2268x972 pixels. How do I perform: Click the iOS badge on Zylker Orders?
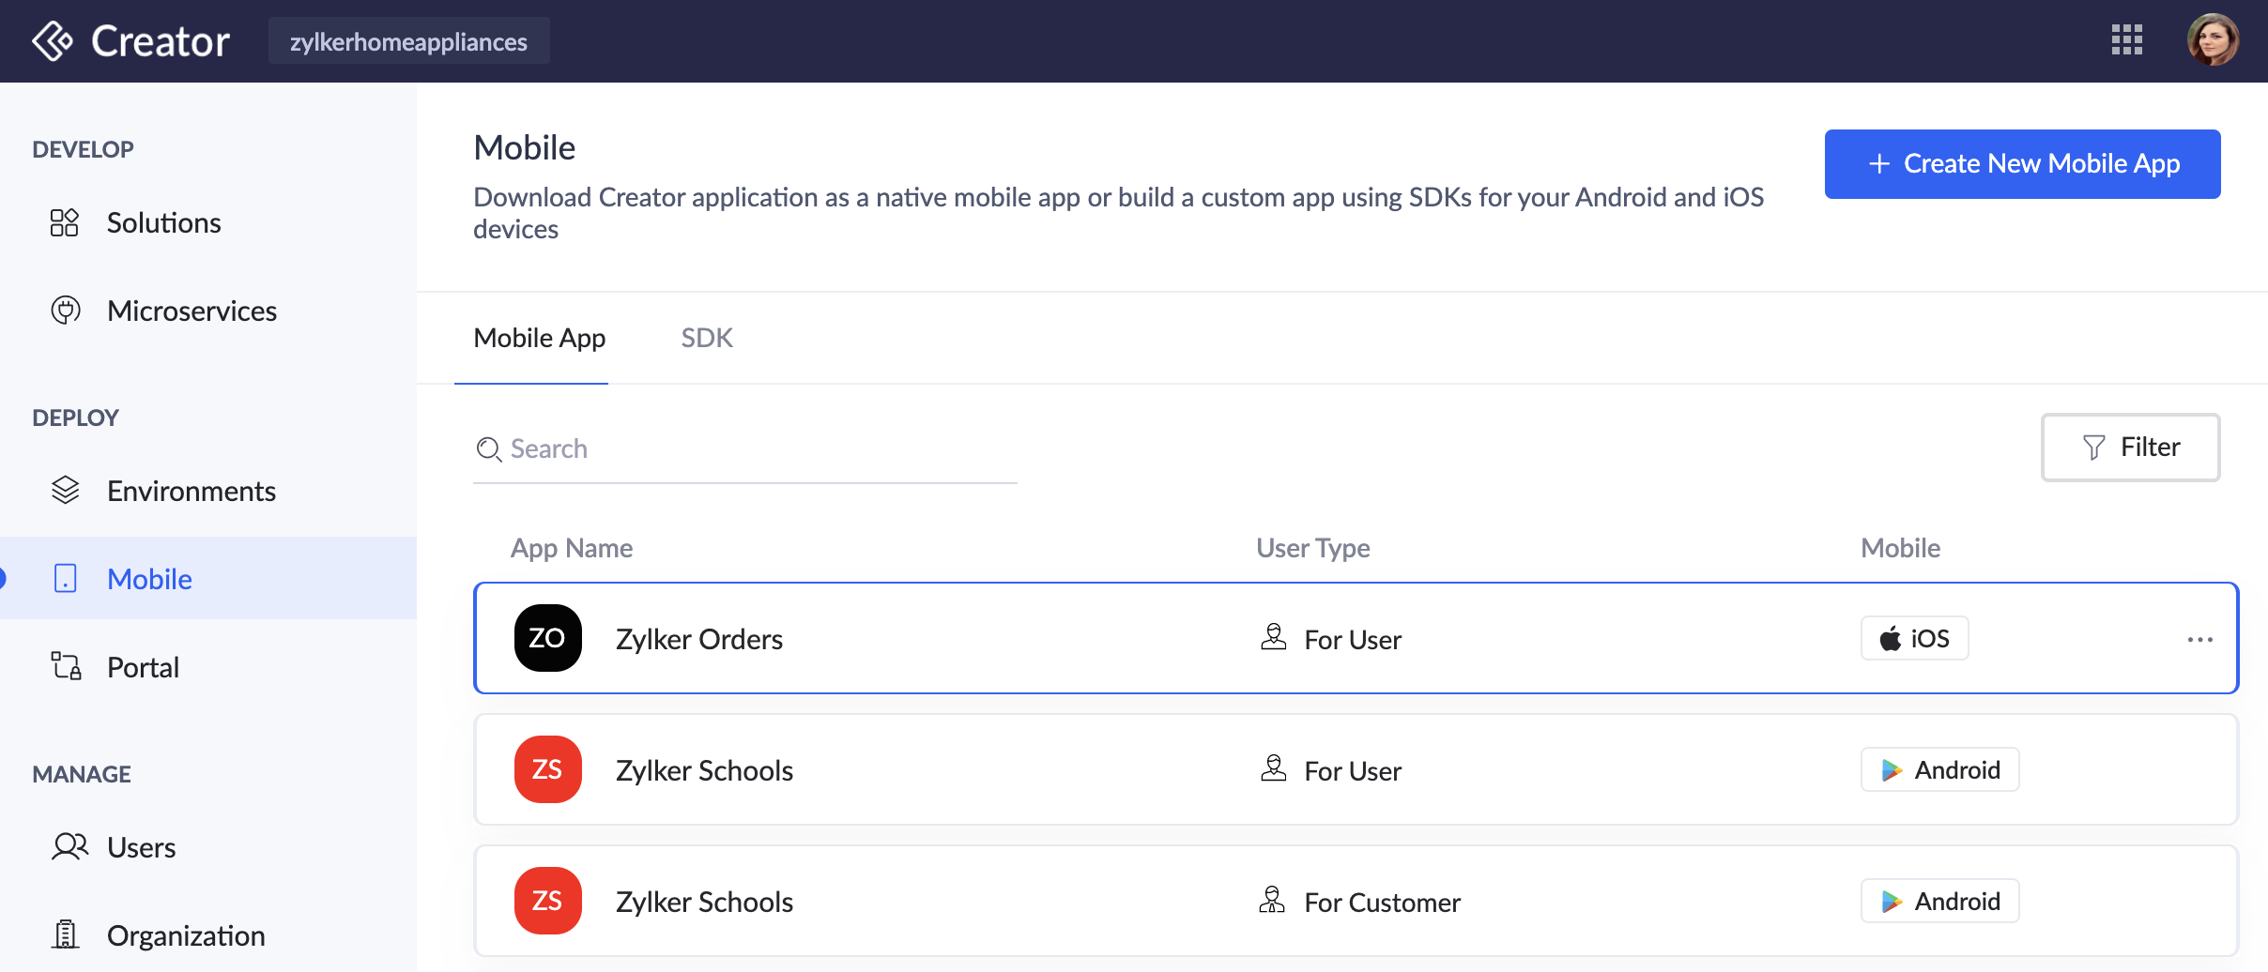(x=1913, y=638)
